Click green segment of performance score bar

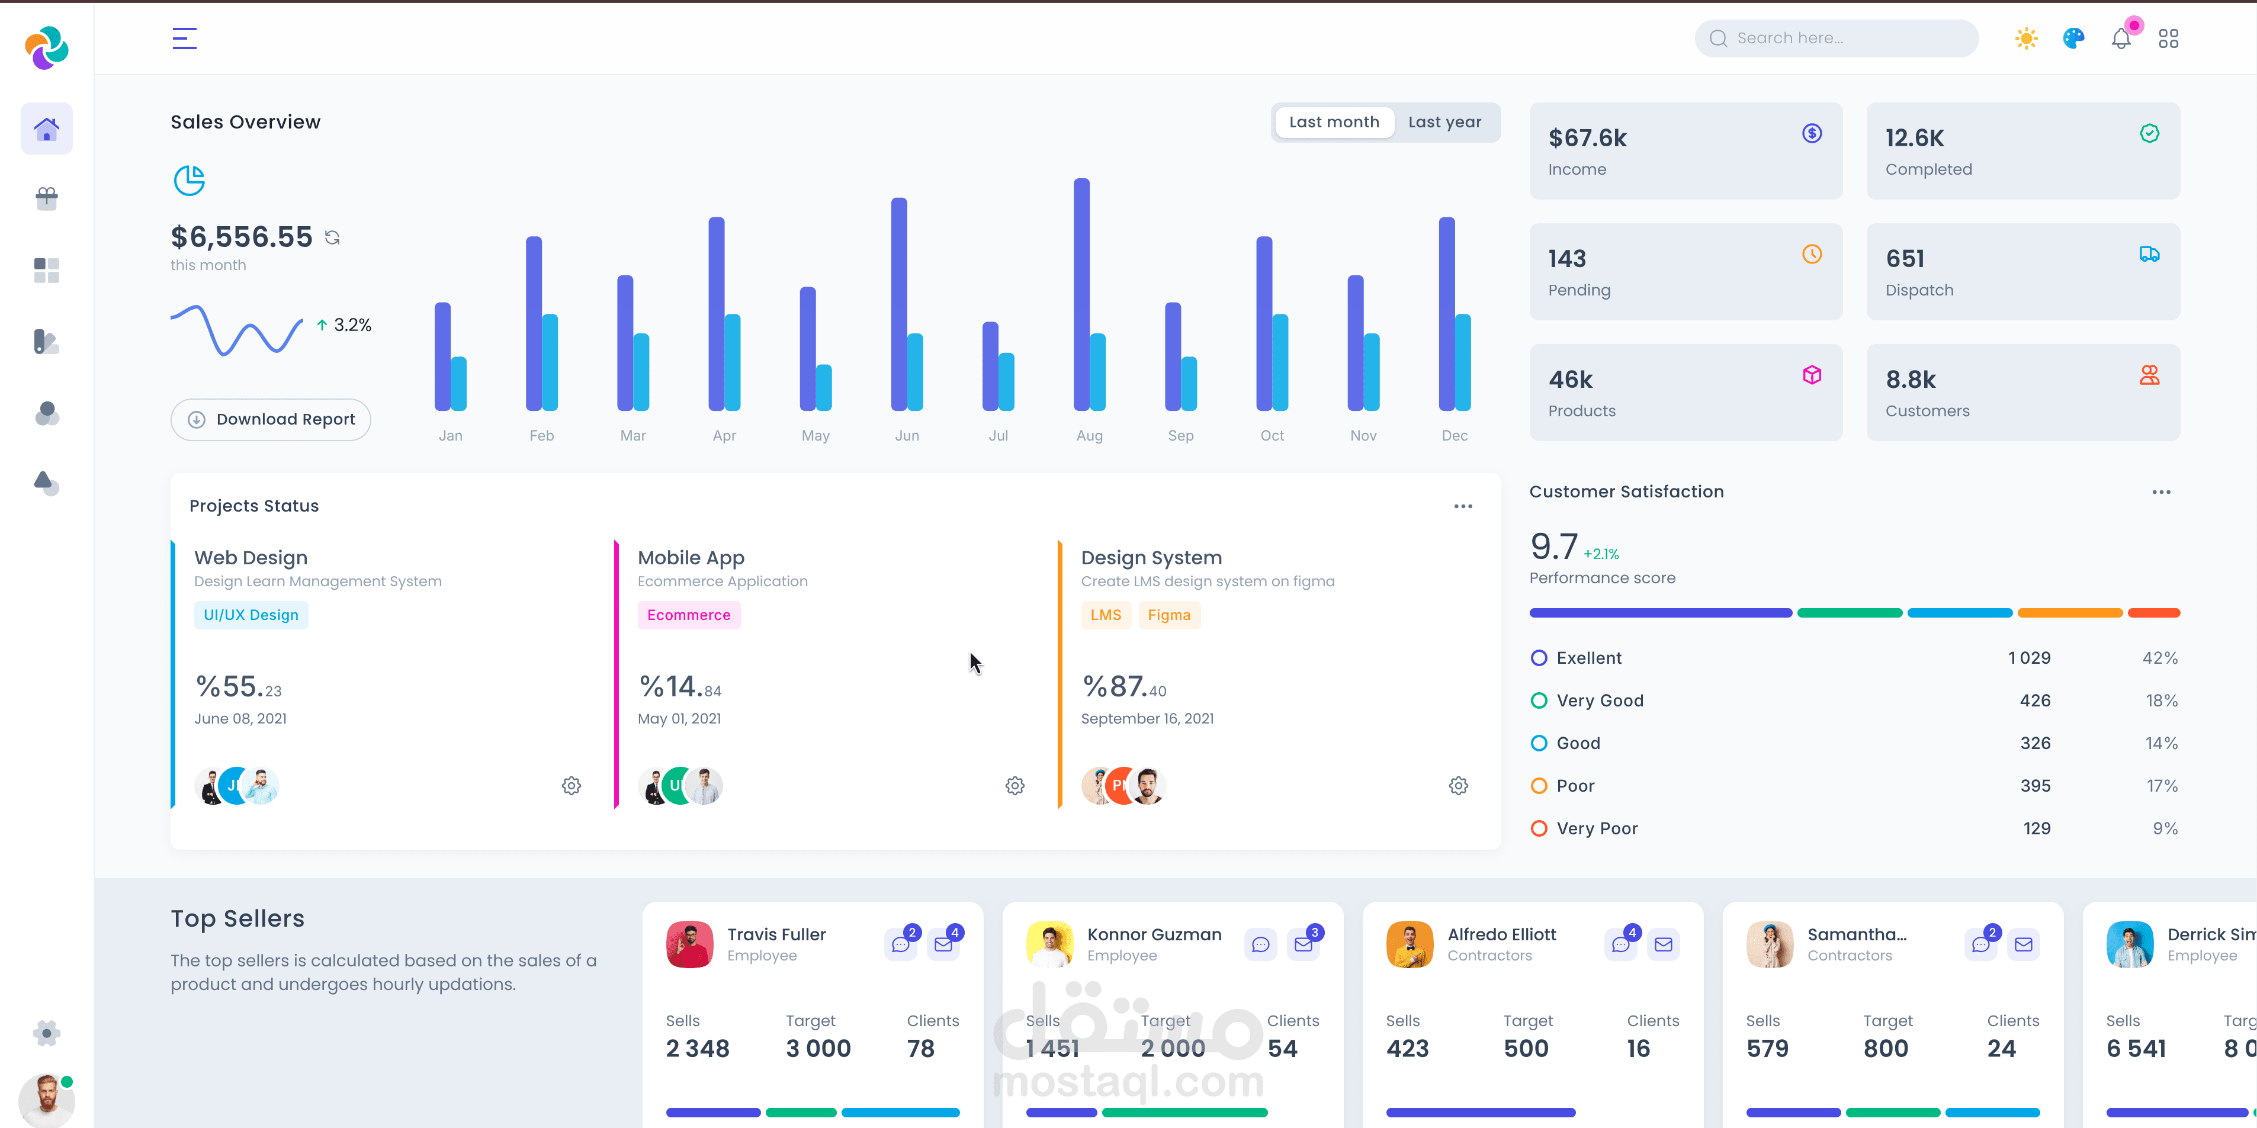(1850, 613)
